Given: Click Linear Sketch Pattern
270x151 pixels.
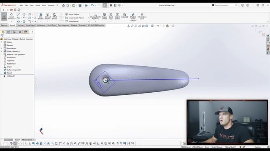Looking at the screenshot, I should [75, 18].
